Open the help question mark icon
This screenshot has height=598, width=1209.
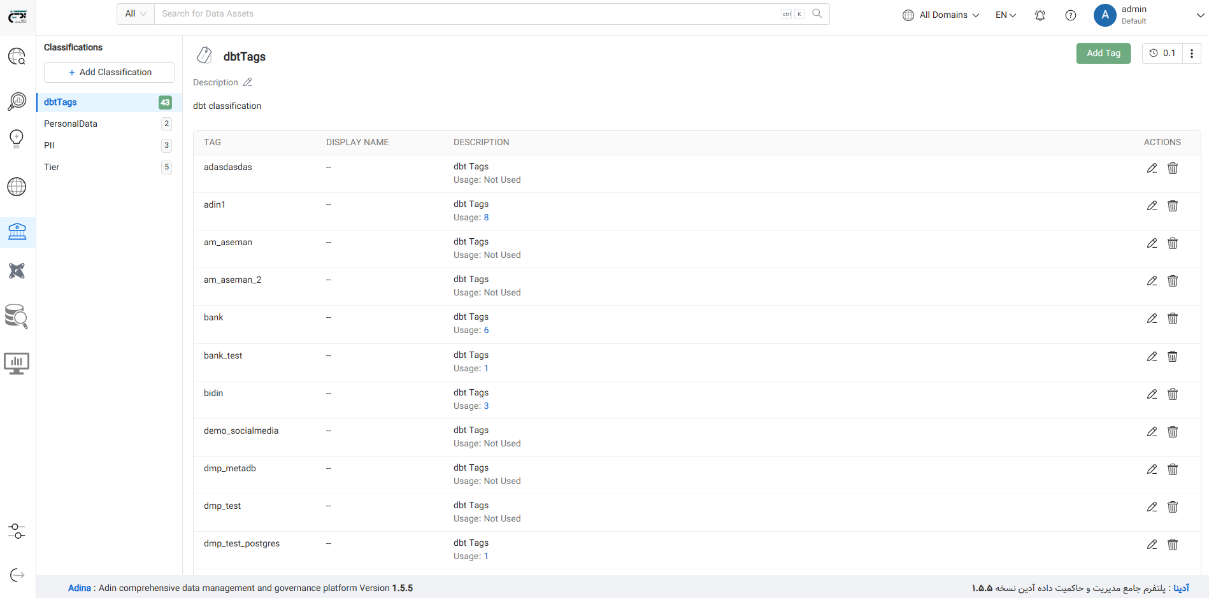pyautogui.click(x=1070, y=15)
